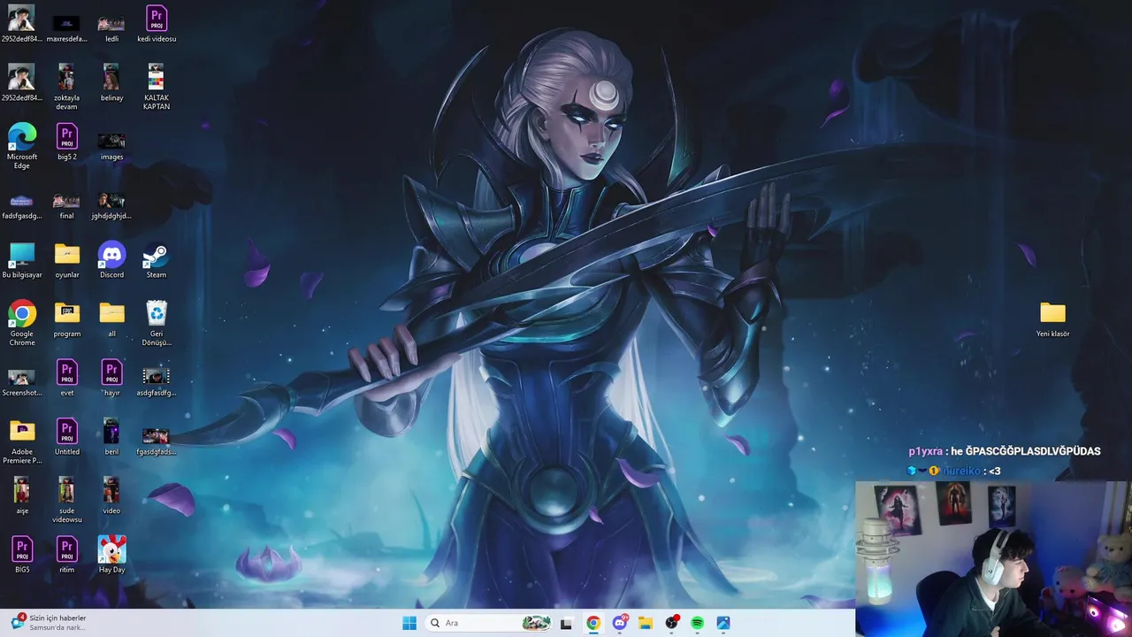This screenshot has width=1132, height=637.
Task: Open Spotify from the taskbar
Action: click(697, 623)
